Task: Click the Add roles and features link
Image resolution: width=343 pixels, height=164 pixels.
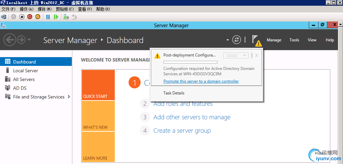Action: pyautogui.click(x=183, y=104)
